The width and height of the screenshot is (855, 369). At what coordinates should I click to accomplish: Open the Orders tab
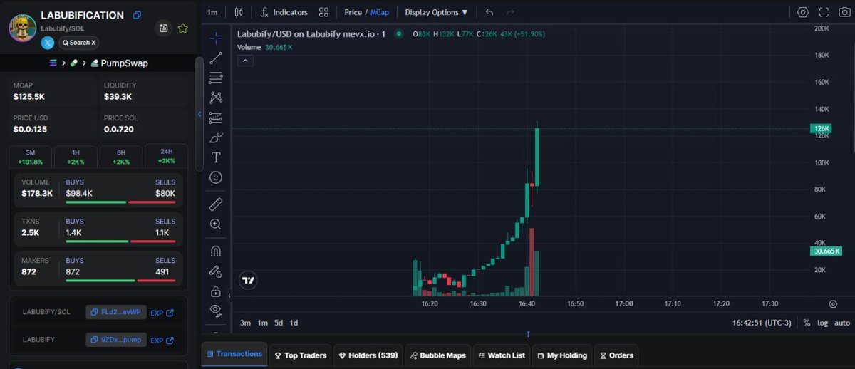pos(616,355)
